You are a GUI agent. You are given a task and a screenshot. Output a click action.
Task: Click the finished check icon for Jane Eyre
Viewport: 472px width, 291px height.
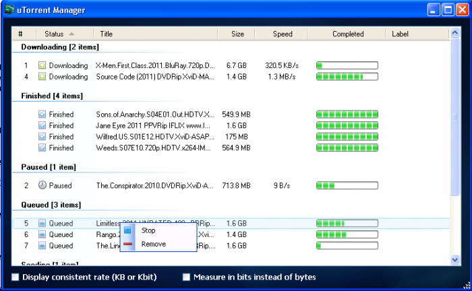[42, 125]
